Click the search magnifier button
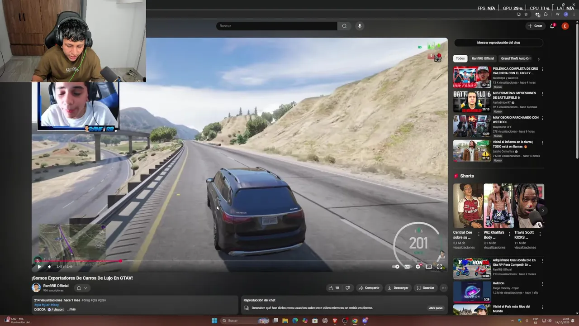 344,26
